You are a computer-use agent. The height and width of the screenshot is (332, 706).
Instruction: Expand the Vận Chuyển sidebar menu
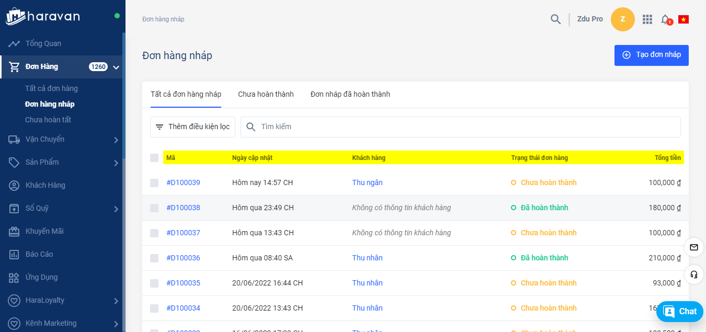[x=116, y=140]
